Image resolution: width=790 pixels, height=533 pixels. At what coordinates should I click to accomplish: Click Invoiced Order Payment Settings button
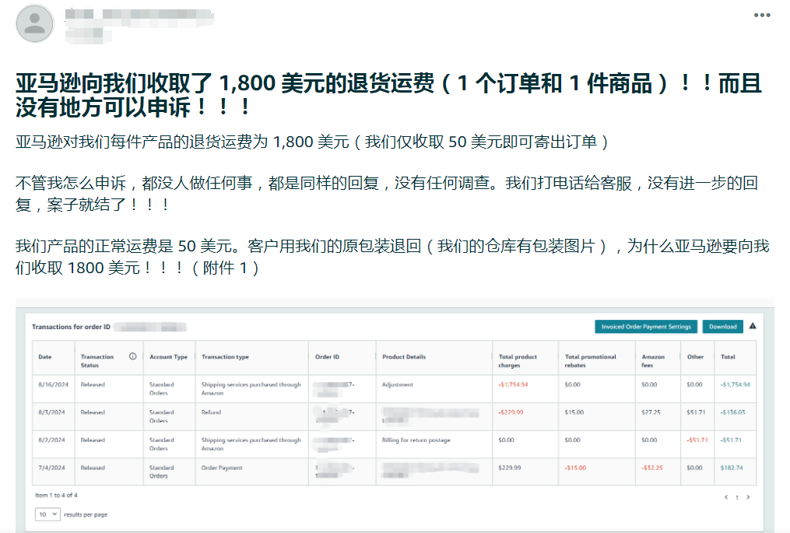[646, 327]
